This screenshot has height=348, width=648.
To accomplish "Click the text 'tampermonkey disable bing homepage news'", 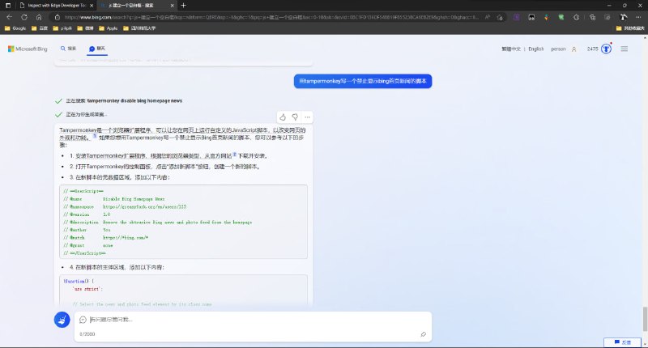I will tap(134, 100).
